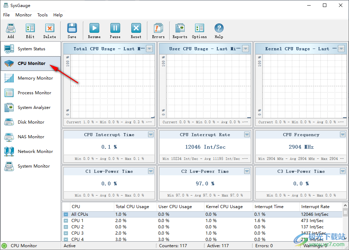
Task: Open Process Monitor in the sidebar
Action: (x=31, y=93)
